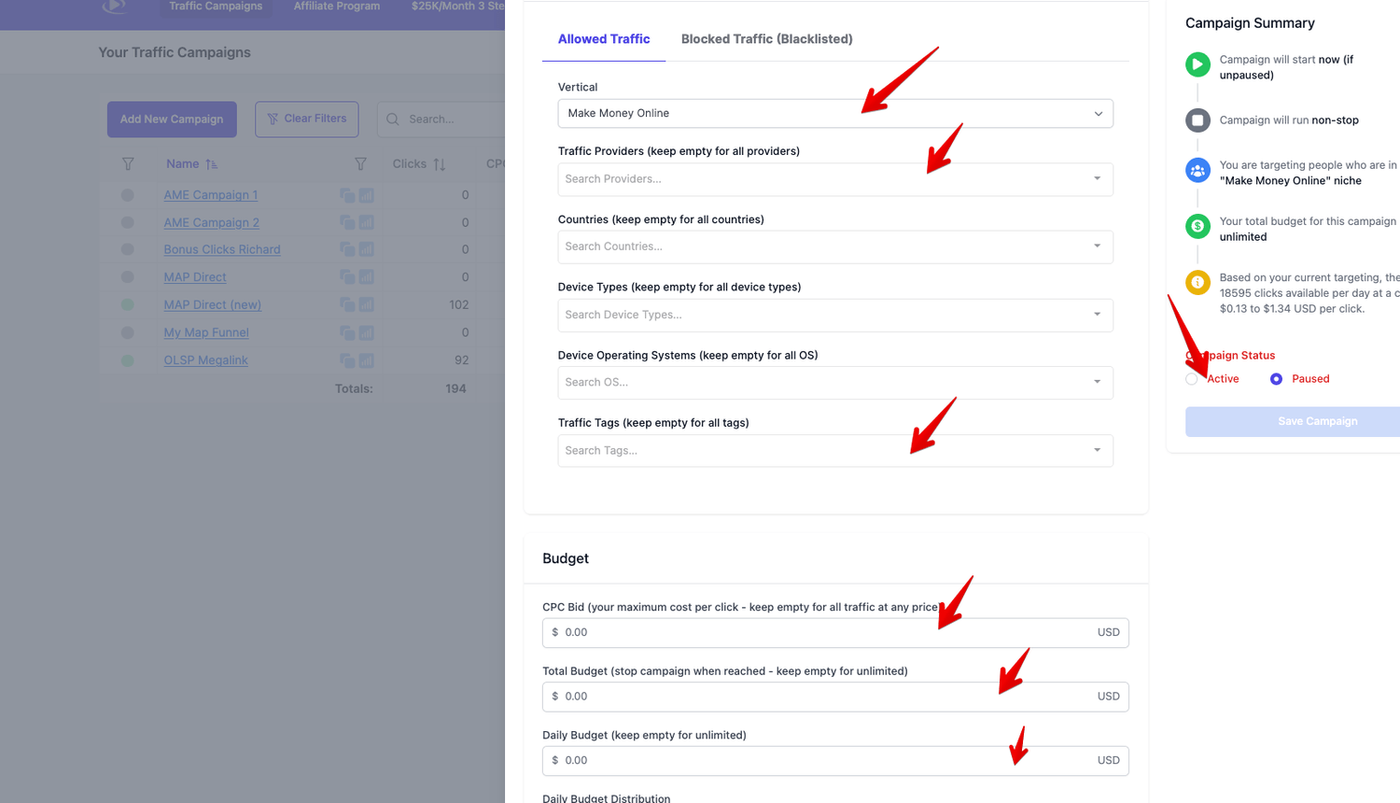The height and width of the screenshot is (803, 1400).
Task: Click the Name column sort icon
Action: point(212,164)
